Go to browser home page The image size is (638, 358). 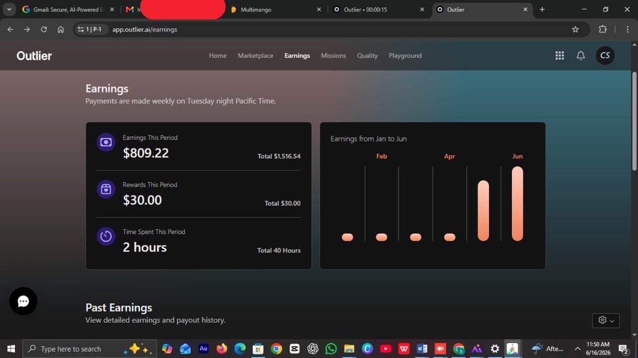pos(61,29)
